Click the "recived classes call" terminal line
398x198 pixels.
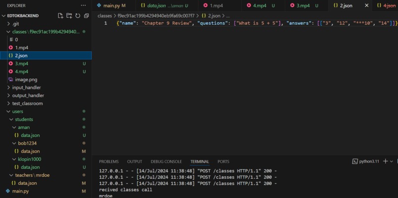pos(125,190)
